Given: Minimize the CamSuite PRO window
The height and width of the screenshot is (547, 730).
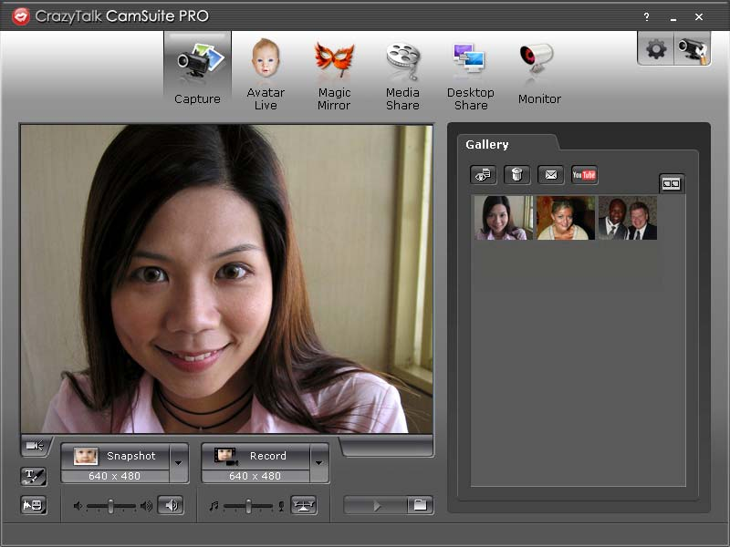Looking at the screenshot, I should (673, 17).
